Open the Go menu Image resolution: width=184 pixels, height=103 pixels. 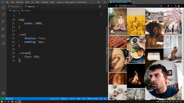coord(32,2)
